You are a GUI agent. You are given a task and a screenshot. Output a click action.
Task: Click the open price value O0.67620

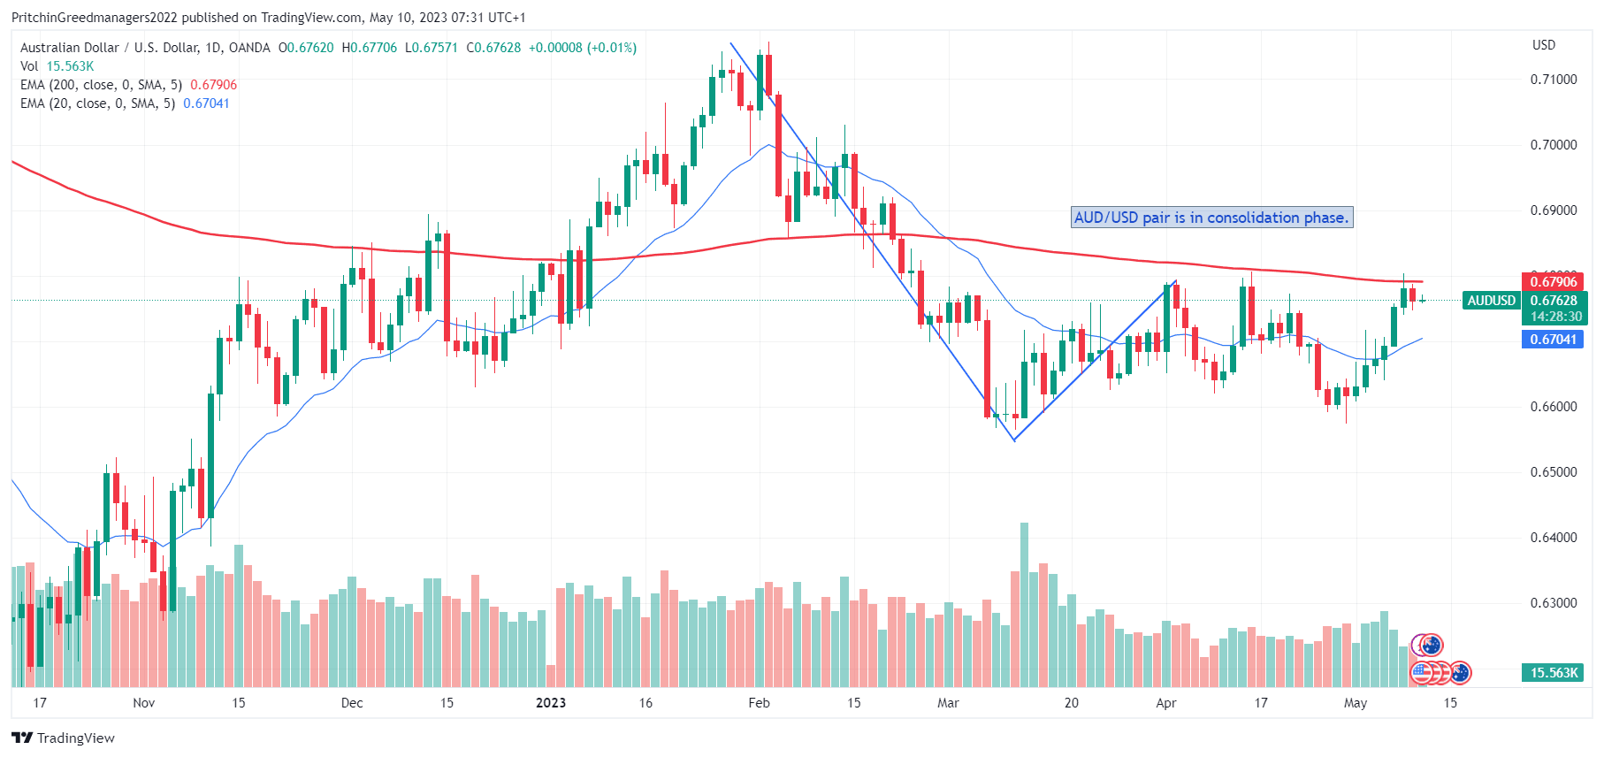306,48
